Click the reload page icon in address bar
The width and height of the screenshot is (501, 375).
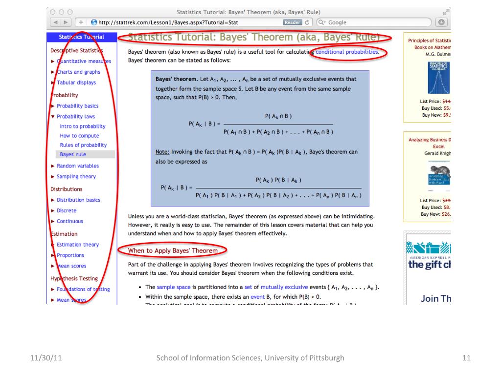tap(307, 22)
